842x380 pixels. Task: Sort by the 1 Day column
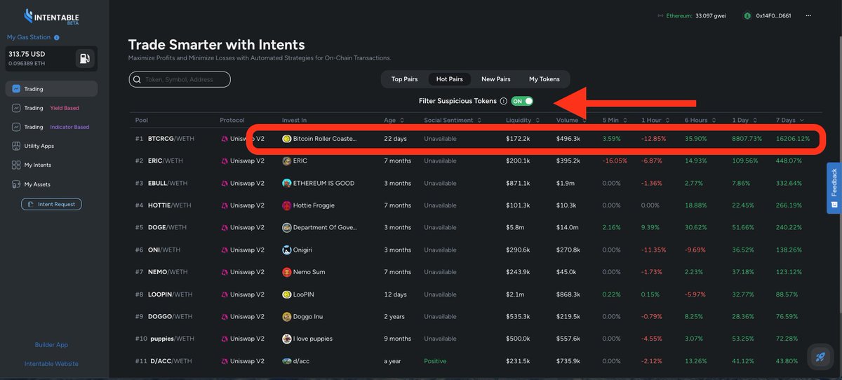click(x=744, y=121)
